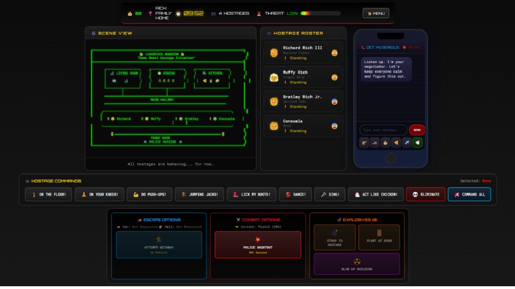Start the Police Shootout combat option
This screenshot has width=515, height=289.
point(257,244)
